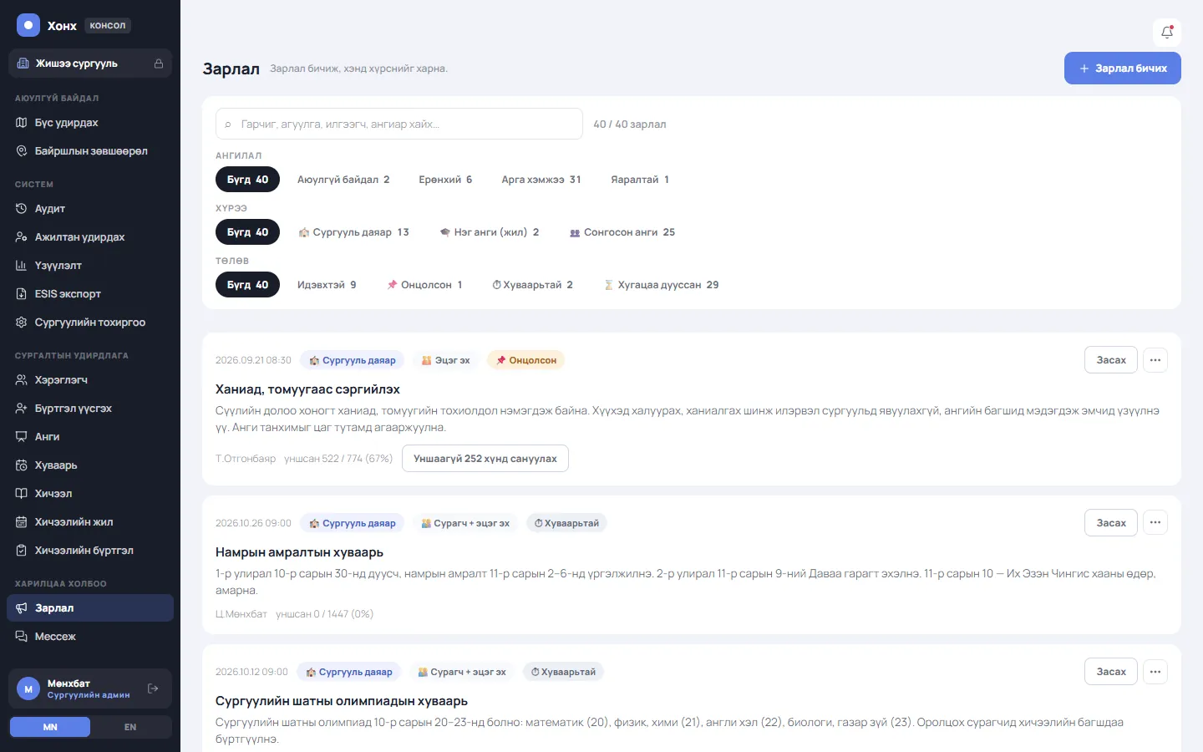This screenshot has height=752, width=1203.
Task: Switch language to EN
Action: (130, 727)
